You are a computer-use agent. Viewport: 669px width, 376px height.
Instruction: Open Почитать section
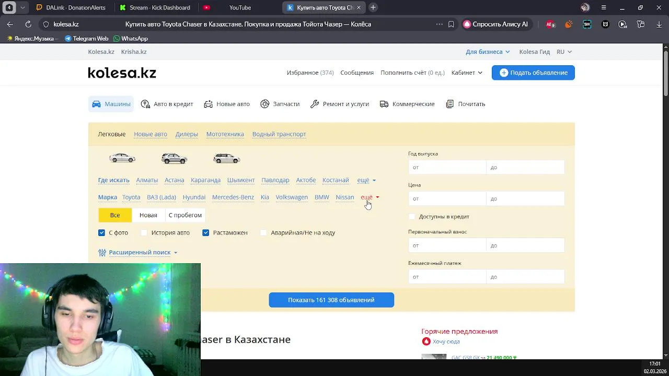click(465, 104)
